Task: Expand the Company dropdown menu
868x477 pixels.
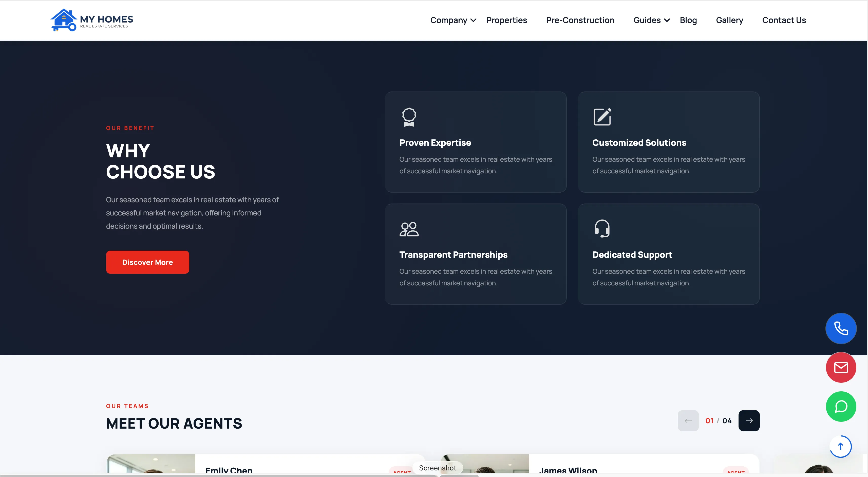Action: point(453,20)
